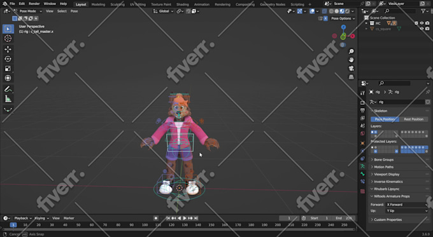Open timeline Marker menu
The height and width of the screenshot is (237, 433).
pos(69,218)
